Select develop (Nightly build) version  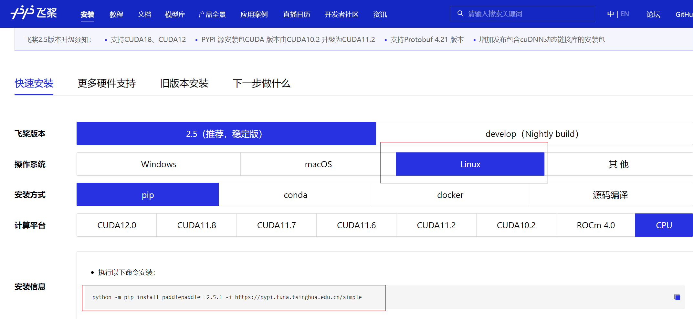[x=534, y=133]
